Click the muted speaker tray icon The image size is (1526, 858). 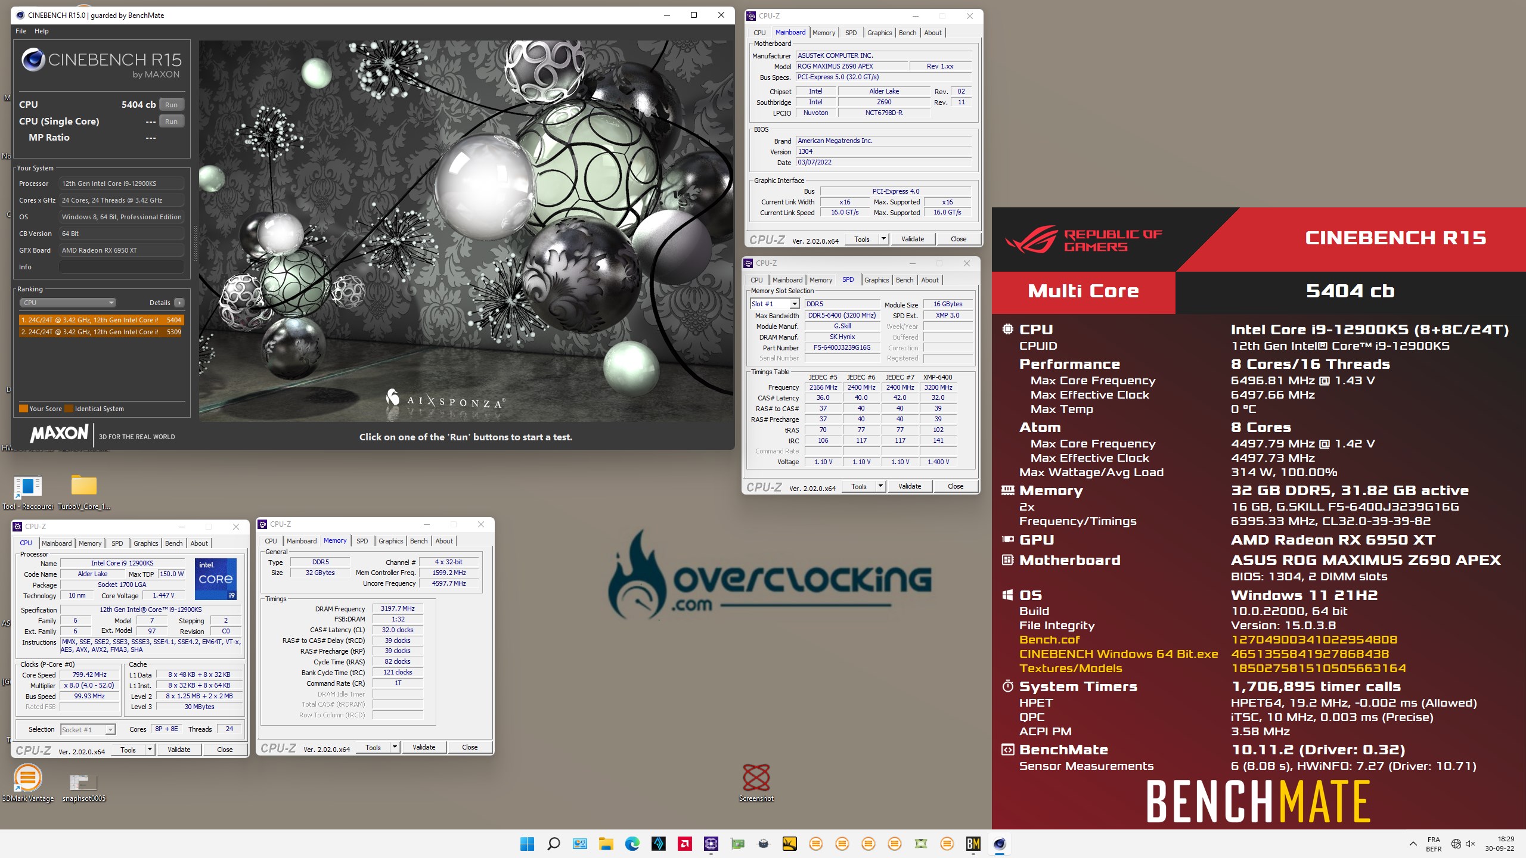1471,844
